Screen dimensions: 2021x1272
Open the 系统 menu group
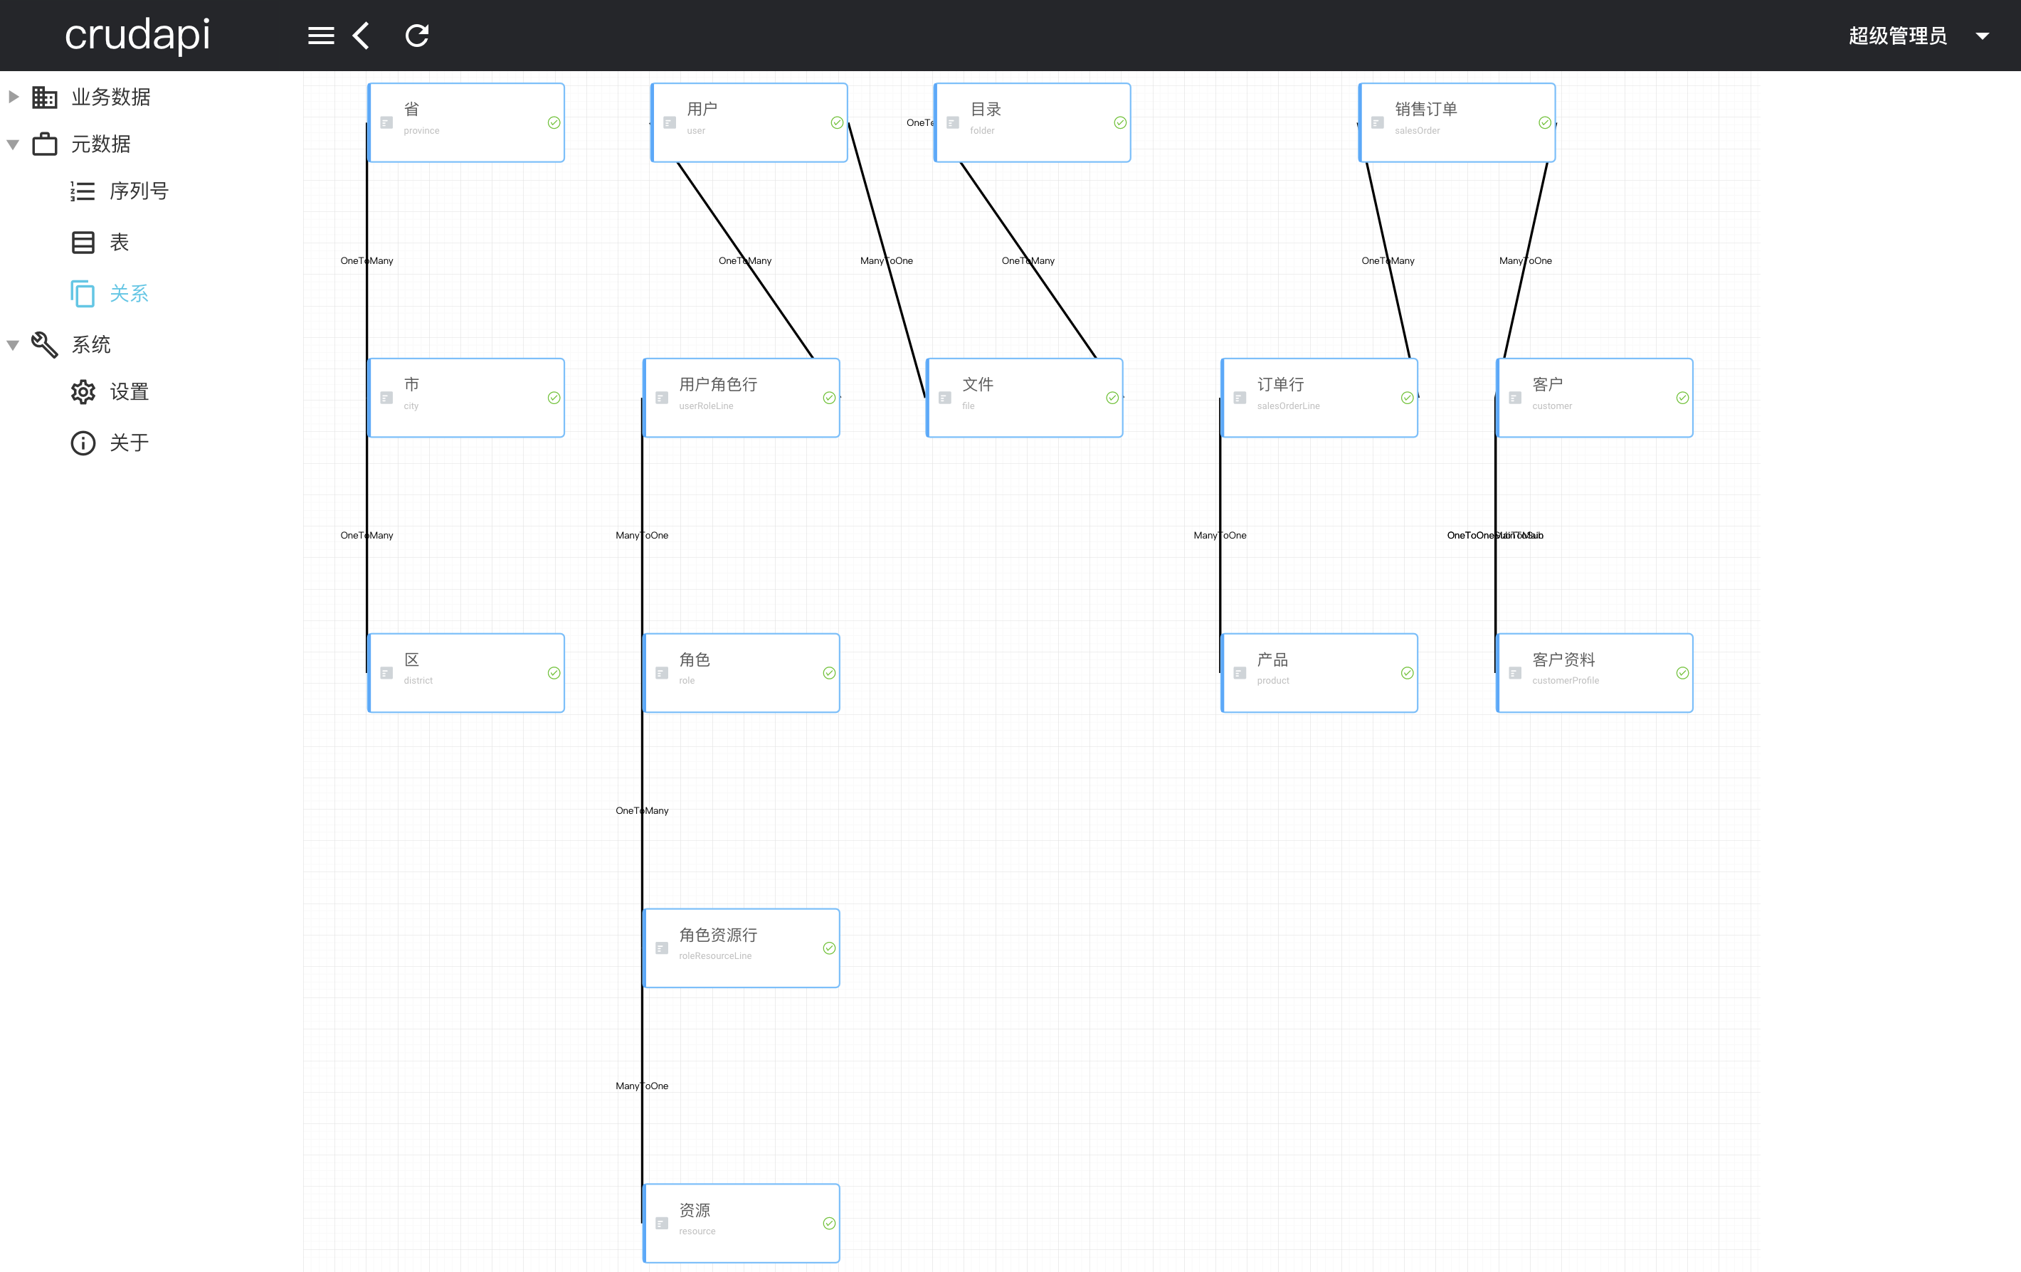point(90,345)
